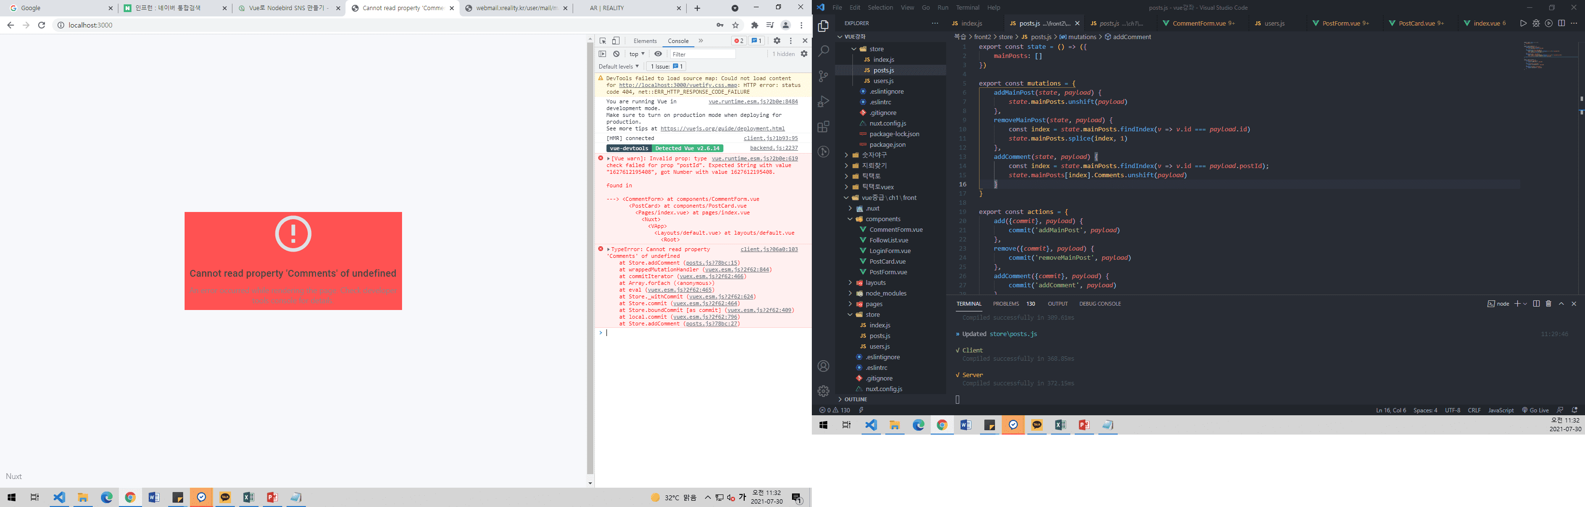1585x507 pixels.
Task: Click the console Filter input field
Action: [702, 54]
